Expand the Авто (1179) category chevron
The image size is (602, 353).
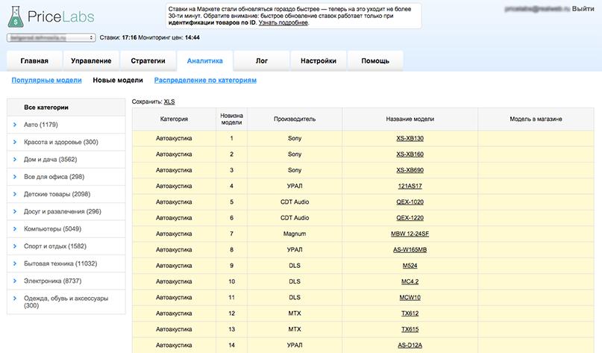(x=15, y=125)
